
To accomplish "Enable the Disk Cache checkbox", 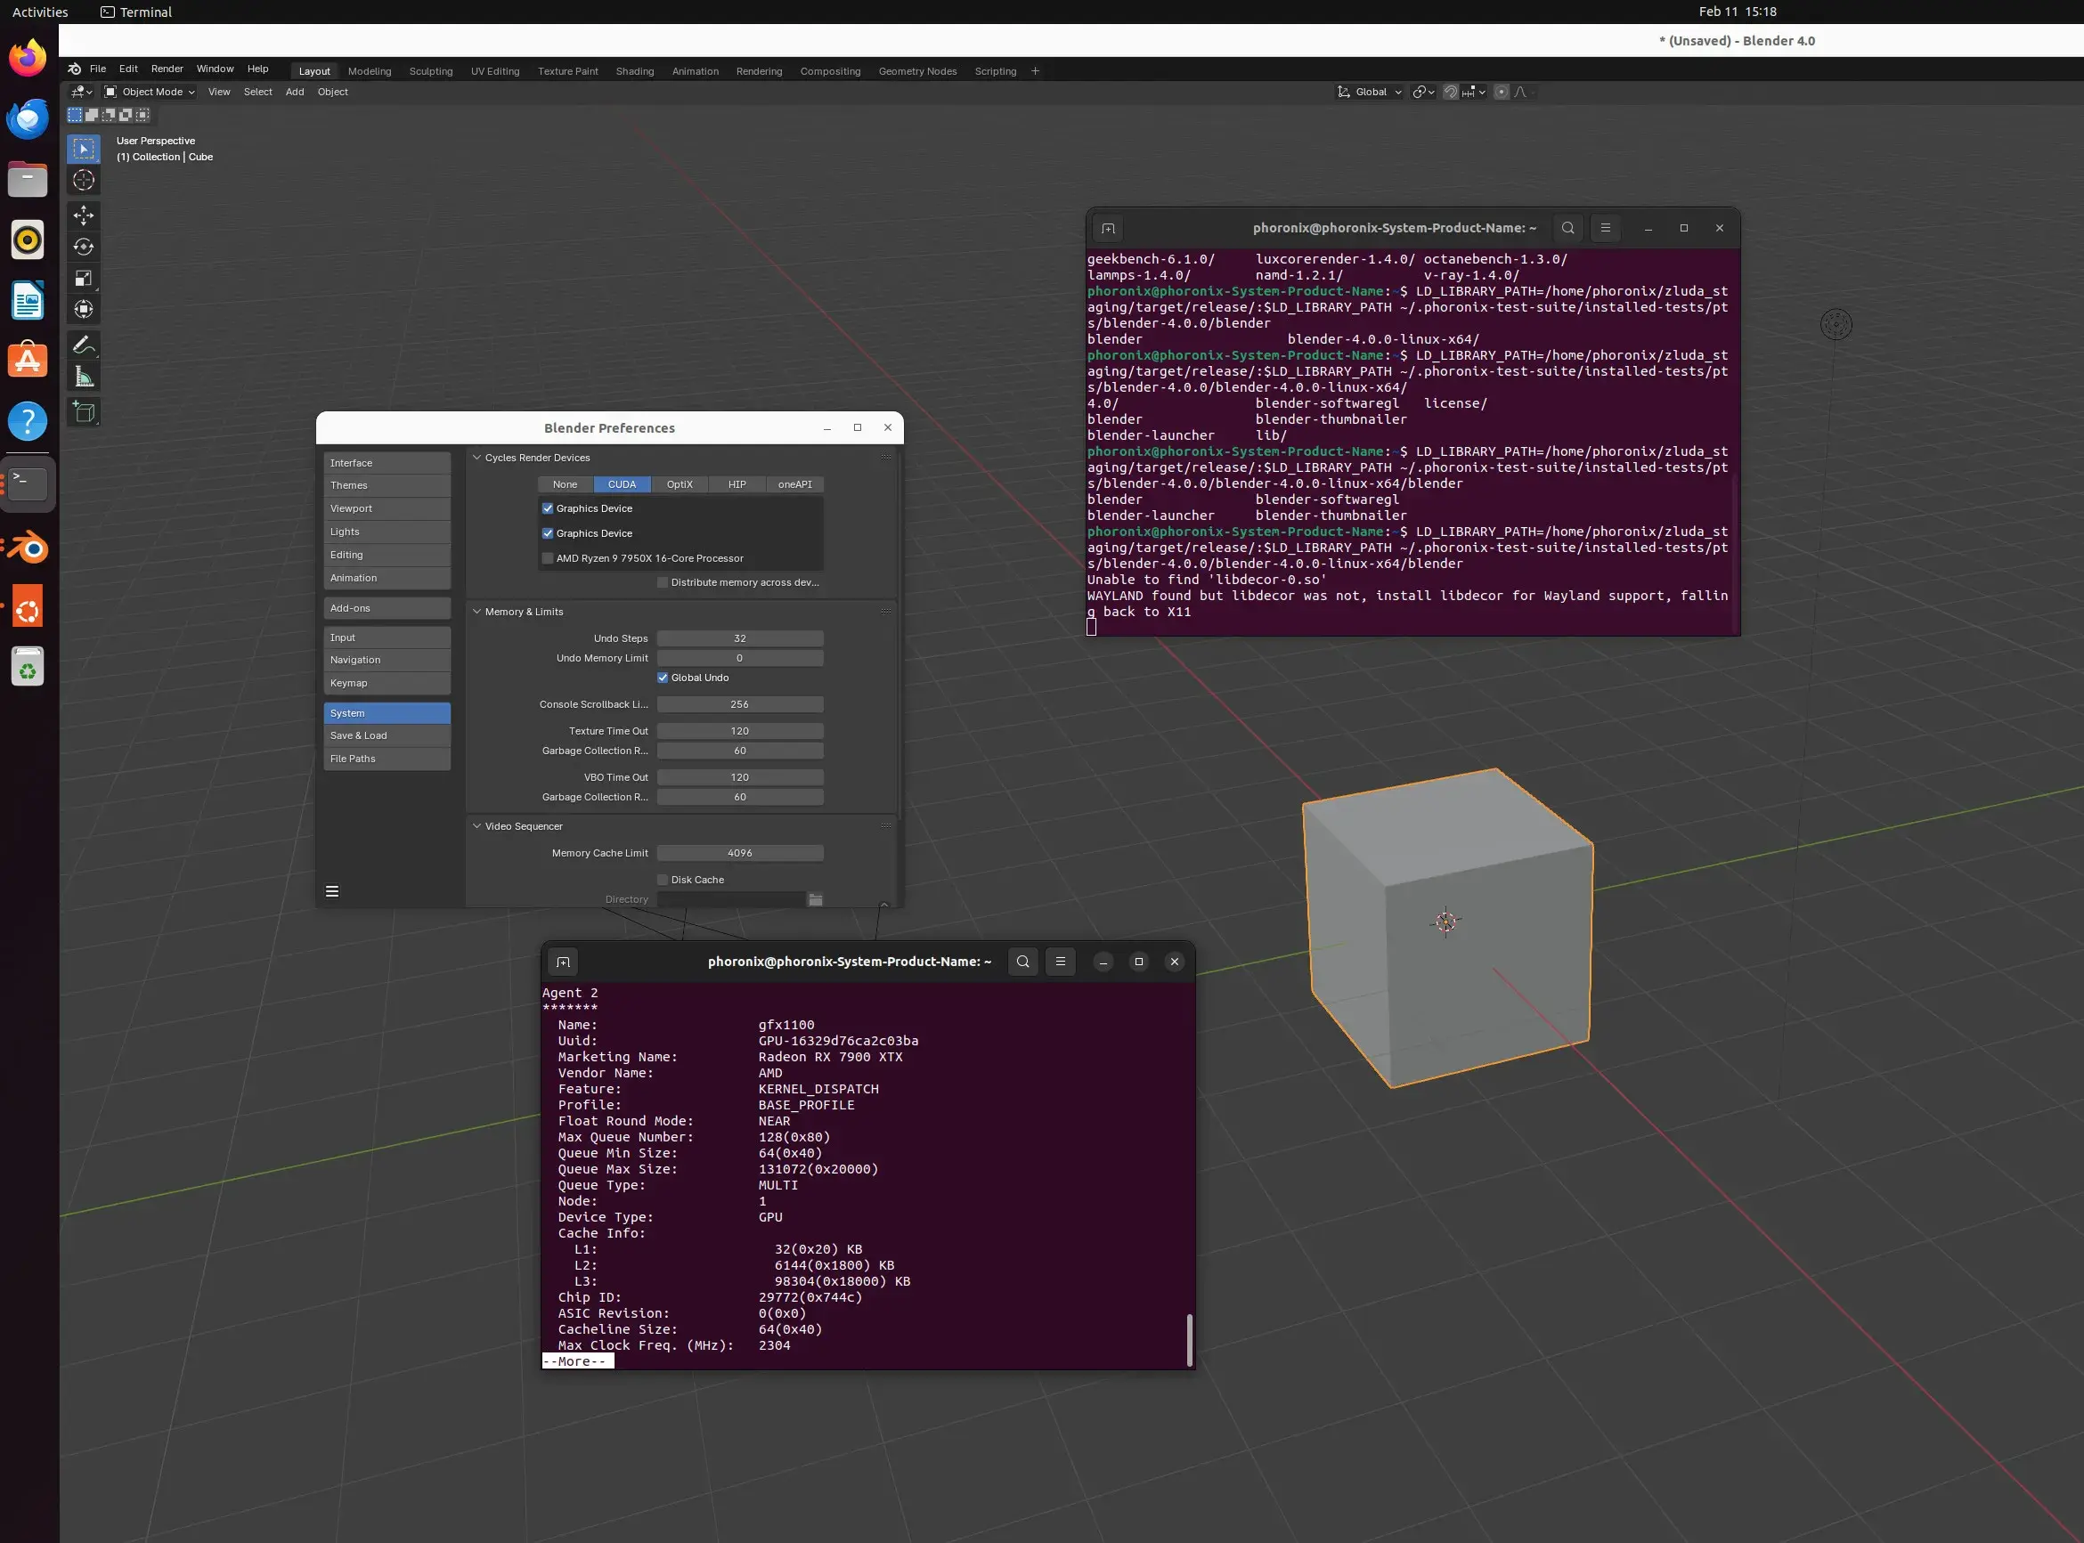I will click(663, 880).
